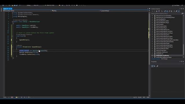Switch to the Git Changes tab
This screenshot has height=104, width=185.
pos(164,59)
